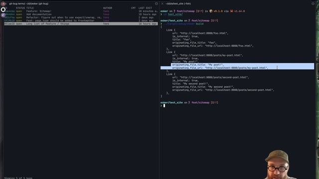Click the purple app icon in left sidebar
The image size is (319, 179).
tap(3, 15)
